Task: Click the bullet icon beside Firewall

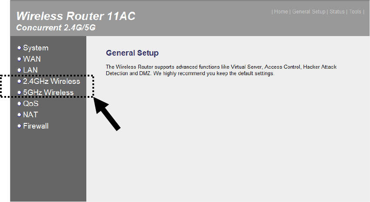Action: 20,126
